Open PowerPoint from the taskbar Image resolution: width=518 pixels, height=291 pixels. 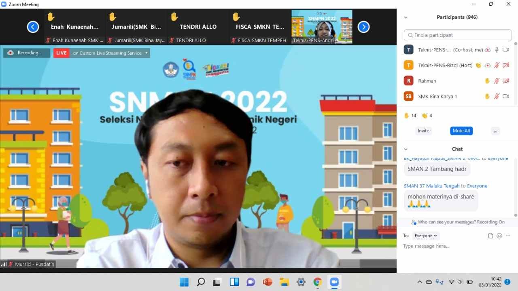[x=267, y=282]
